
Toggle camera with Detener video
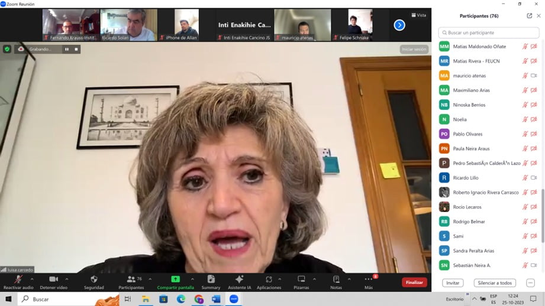pos(53,279)
